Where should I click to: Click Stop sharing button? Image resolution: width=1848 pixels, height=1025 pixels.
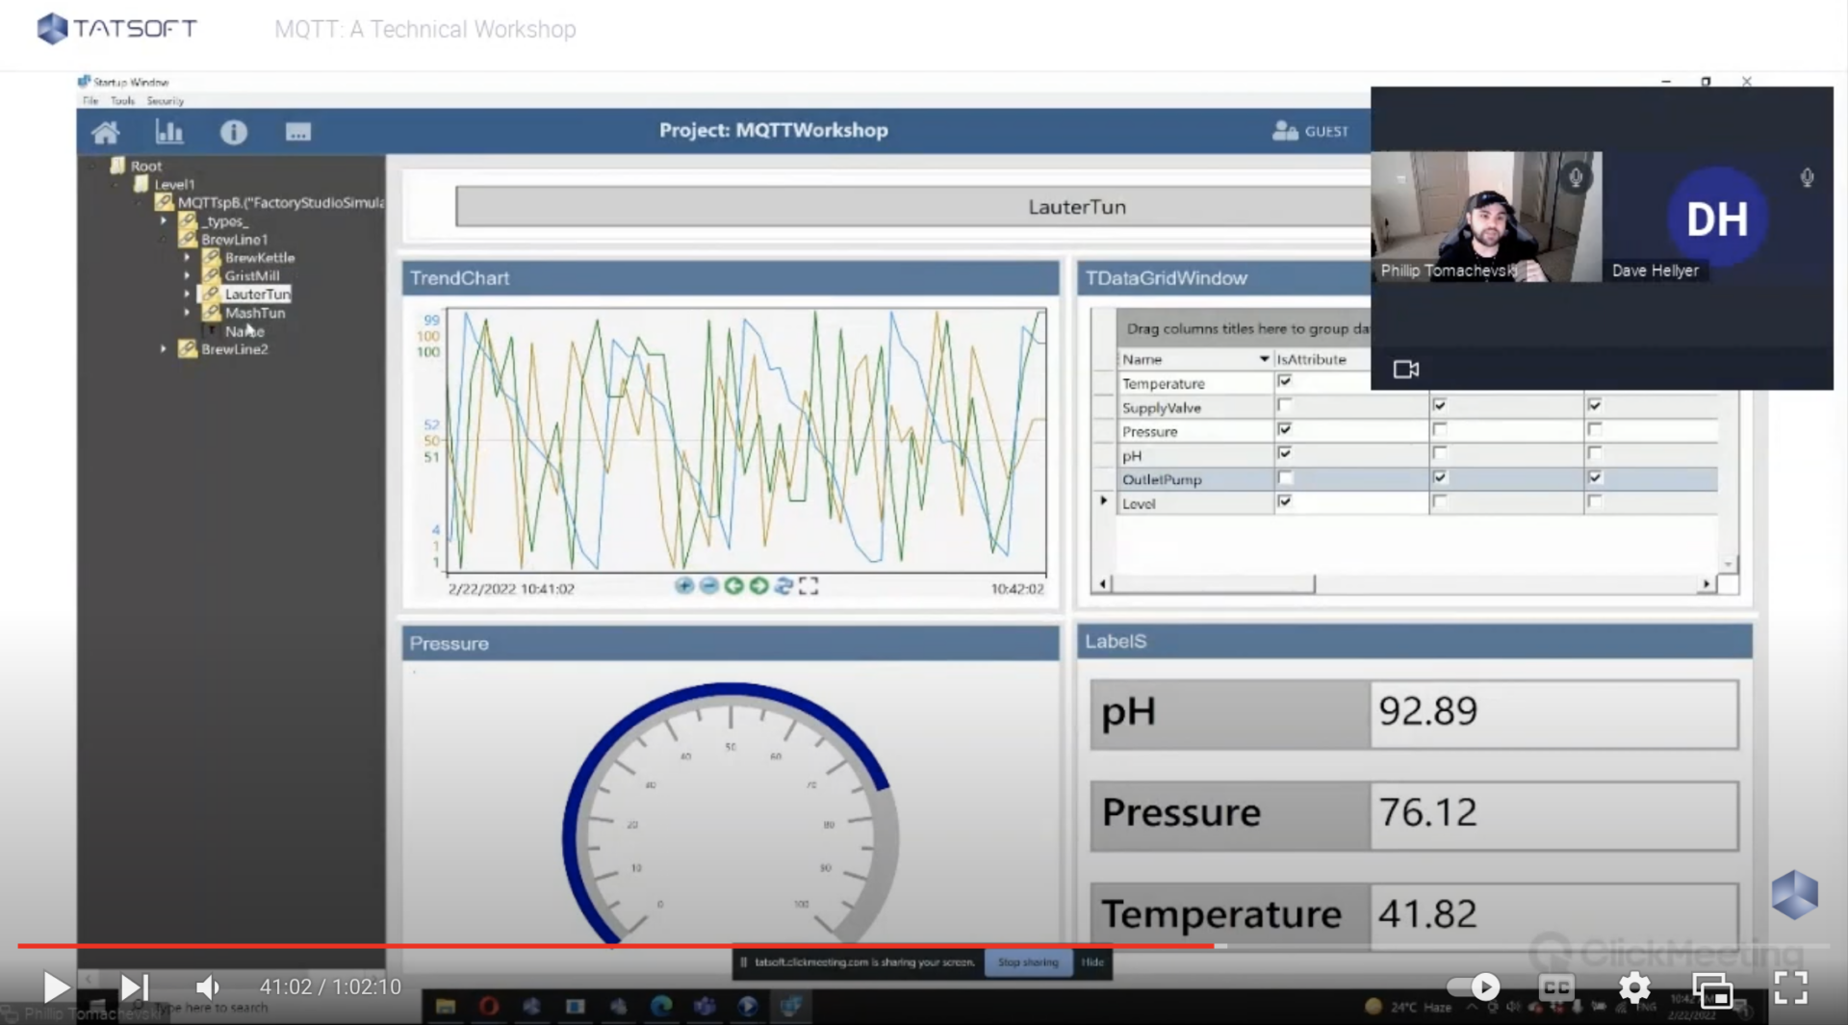click(x=1027, y=961)
